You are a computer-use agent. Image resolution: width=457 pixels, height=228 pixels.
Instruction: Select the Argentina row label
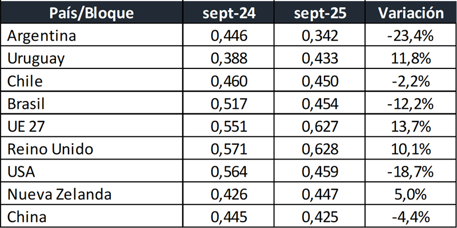(41, 36)
